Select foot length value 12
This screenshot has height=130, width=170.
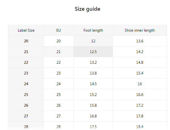93,41
